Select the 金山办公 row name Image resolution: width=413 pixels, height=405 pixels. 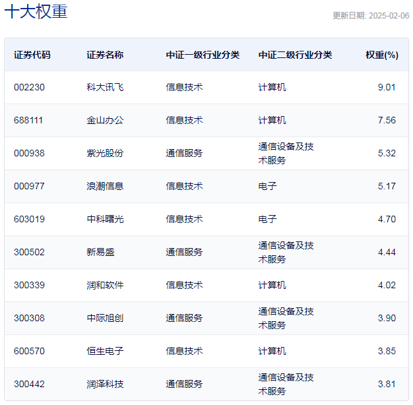105,120
